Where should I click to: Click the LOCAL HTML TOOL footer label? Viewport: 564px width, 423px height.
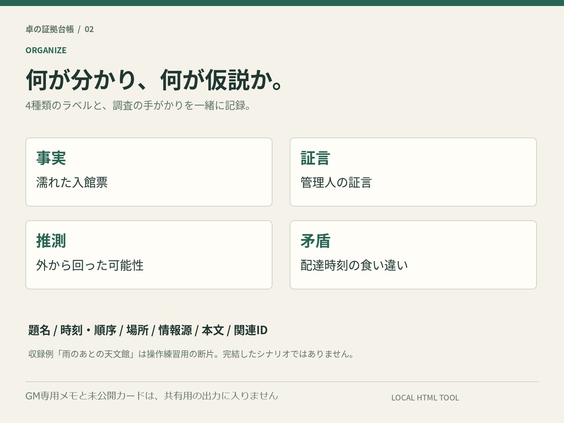pos(425,398)
